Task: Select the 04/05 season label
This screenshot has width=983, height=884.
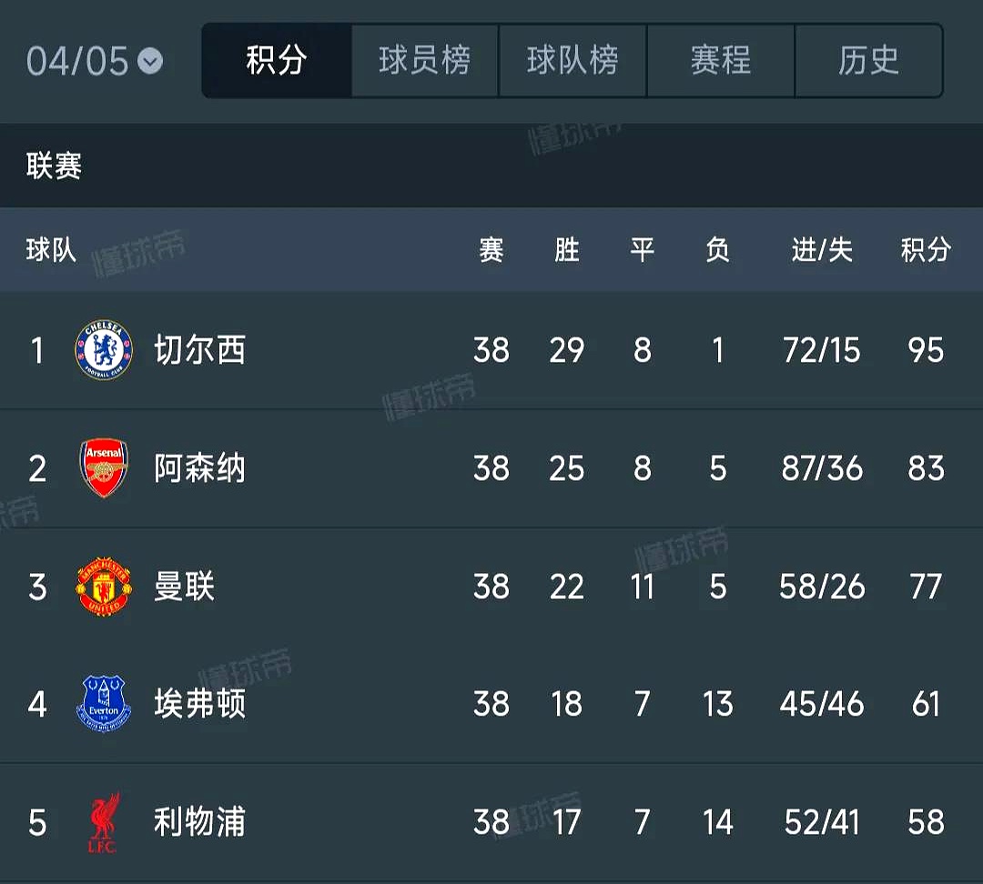Action: click(x=77, y=62)
